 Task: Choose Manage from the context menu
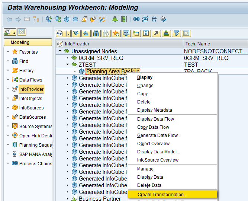click(x=145, y=169)
